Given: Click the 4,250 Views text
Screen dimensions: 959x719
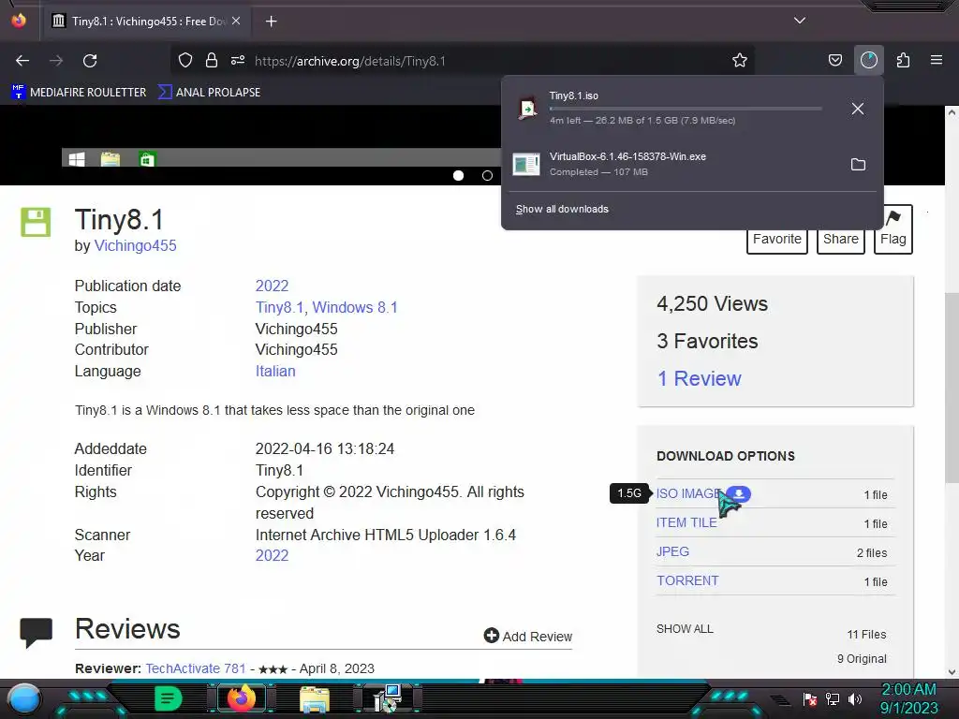Looking at the screenshot, I should 712,304.
